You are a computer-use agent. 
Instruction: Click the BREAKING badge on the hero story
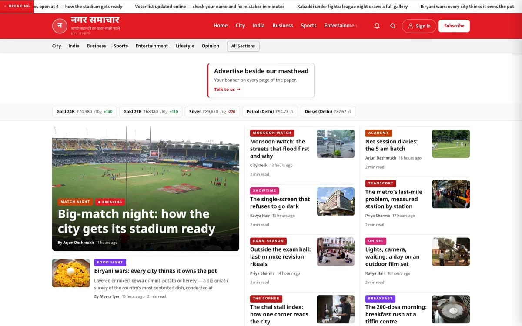[x=110, y=202]
